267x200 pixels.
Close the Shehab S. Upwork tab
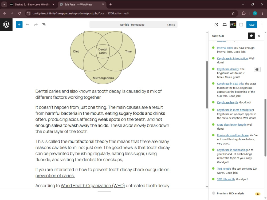(53, 5)
